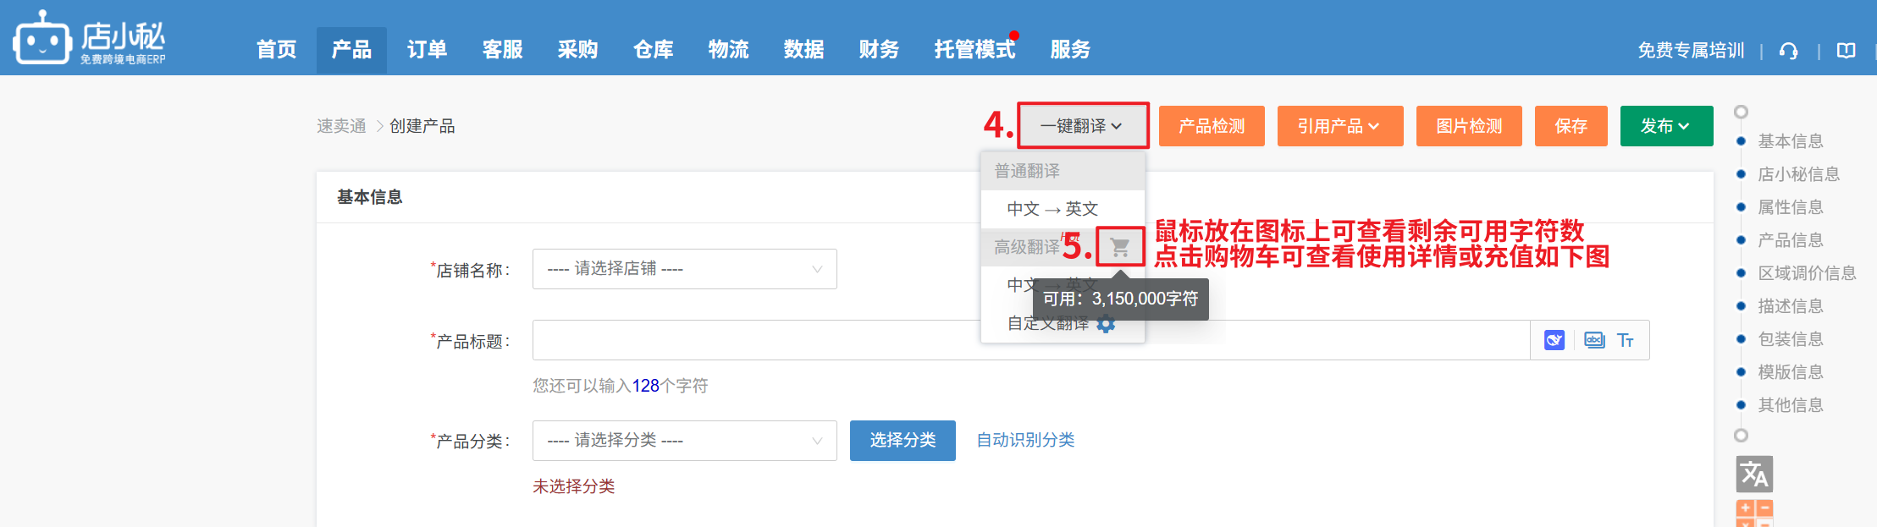Jump to 产品信息 in the side outline

[1790, 240]
